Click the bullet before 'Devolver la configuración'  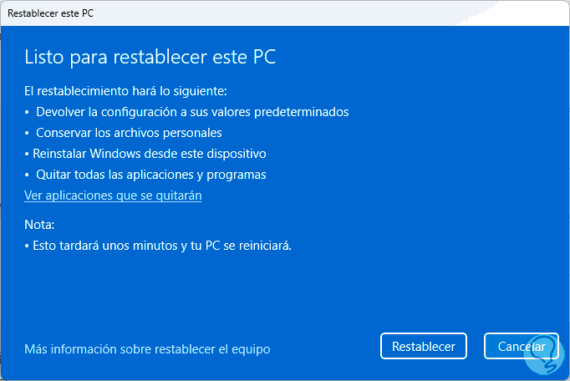tap(27, 112)
